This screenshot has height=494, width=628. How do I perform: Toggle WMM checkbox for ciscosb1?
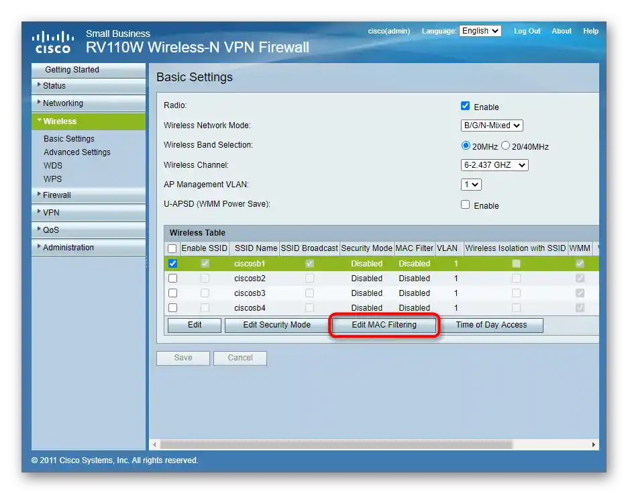point(580,263)
